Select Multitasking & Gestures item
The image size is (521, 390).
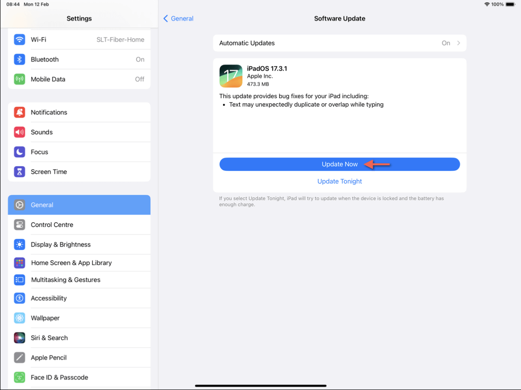point(66,280)
